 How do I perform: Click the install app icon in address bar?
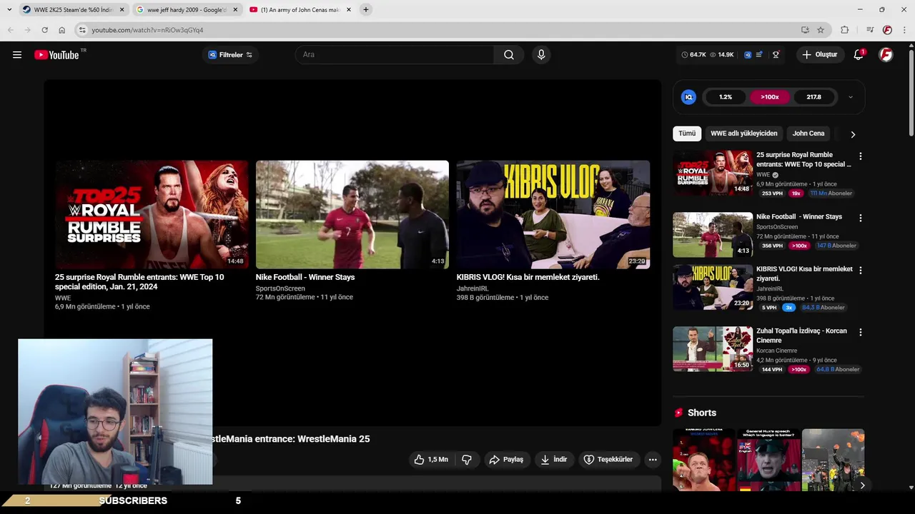coord(805,30)
